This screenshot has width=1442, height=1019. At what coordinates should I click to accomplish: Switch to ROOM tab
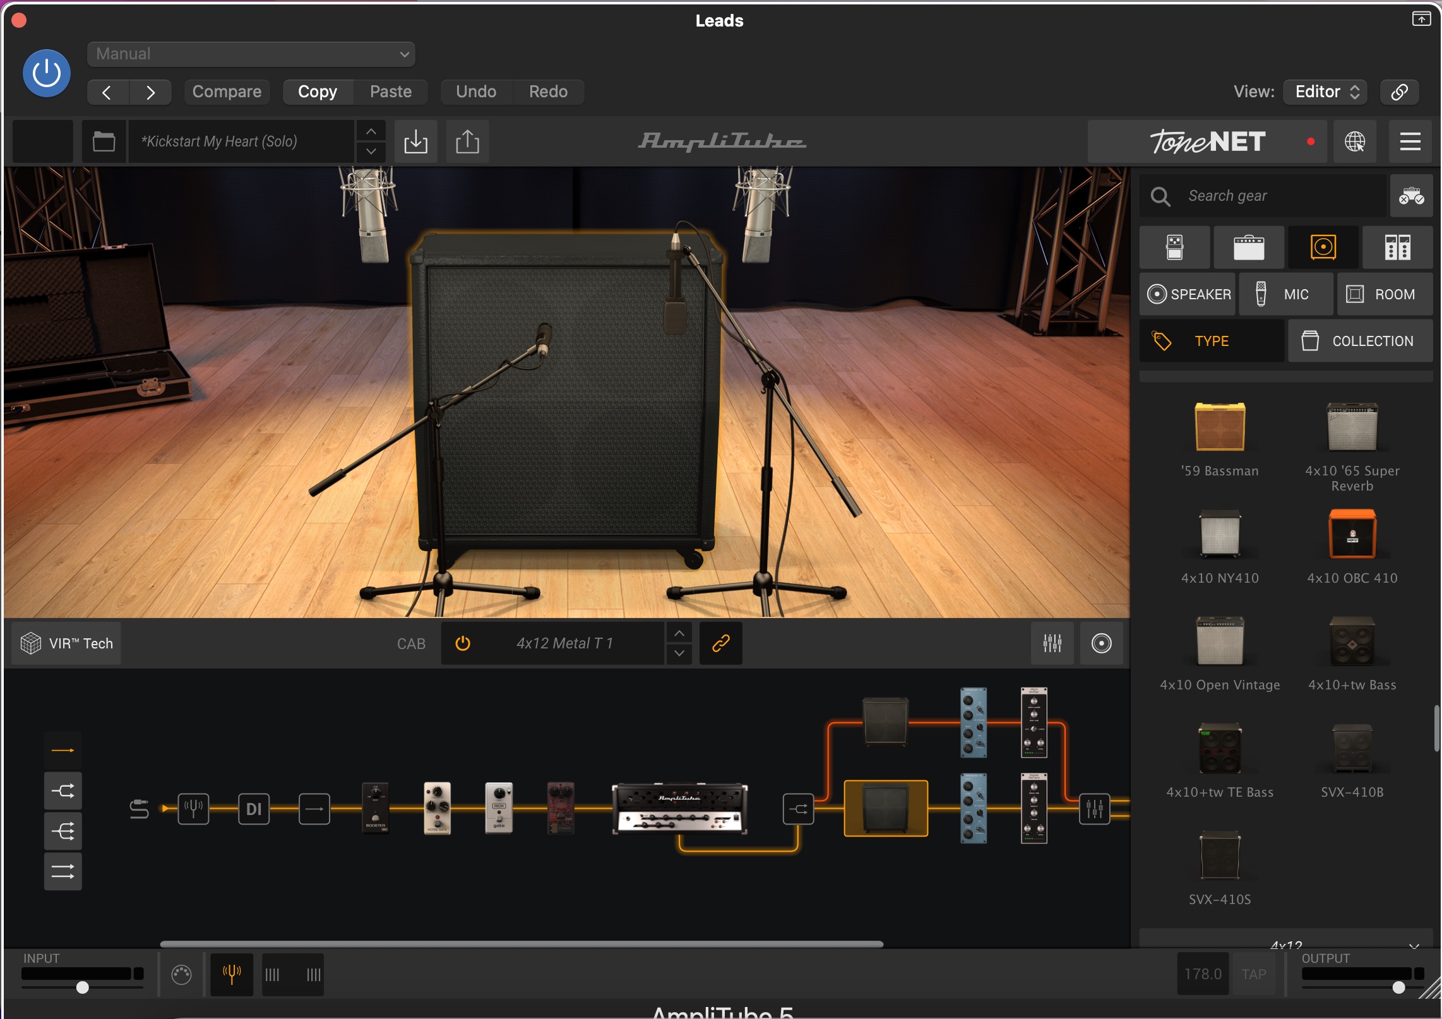coord(1385,294)
